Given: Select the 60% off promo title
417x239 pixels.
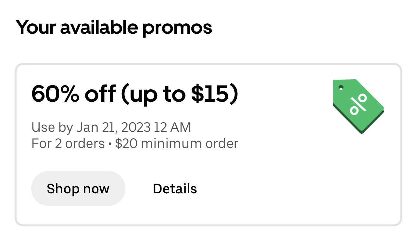Looking at the screenshot, I should click(x=135, y=94).
